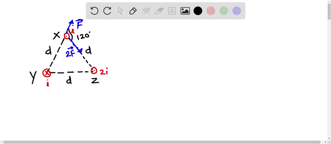Image resolution: width=331 pixels, height=144 pixels.
Task: Click the vertical scrollbar up arrow
Action: click(329, 2)
